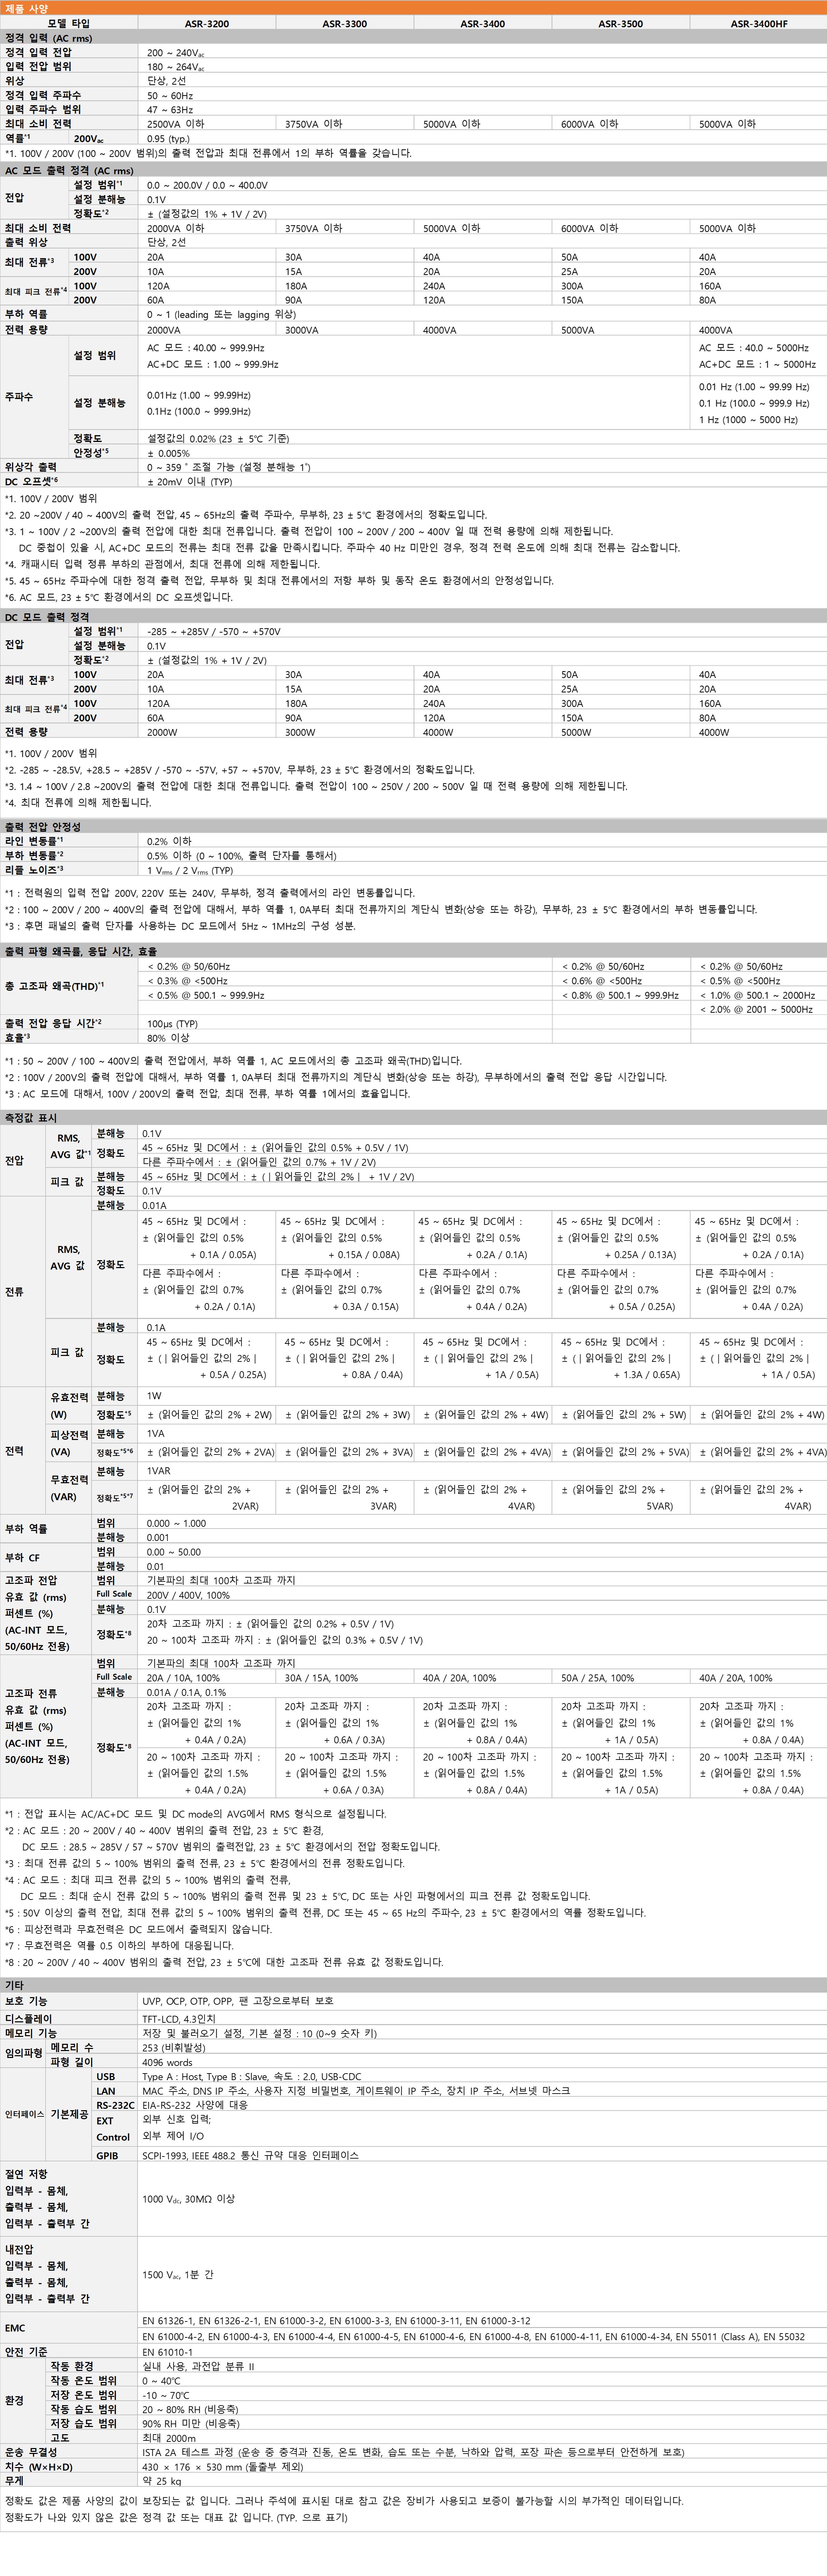Image resolution: width=827 pixels, height=2576 pixels.
Task: Select the ASR-3300 column header
Action: click(345, 23)
